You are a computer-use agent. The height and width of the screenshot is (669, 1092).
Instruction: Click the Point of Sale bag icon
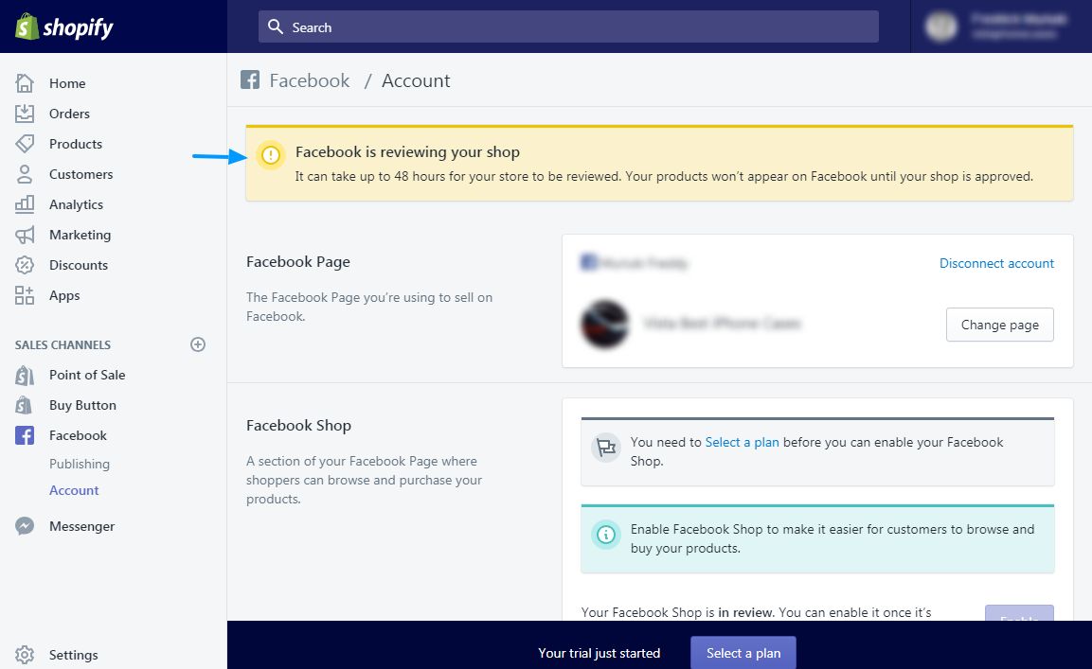(25, 375)
